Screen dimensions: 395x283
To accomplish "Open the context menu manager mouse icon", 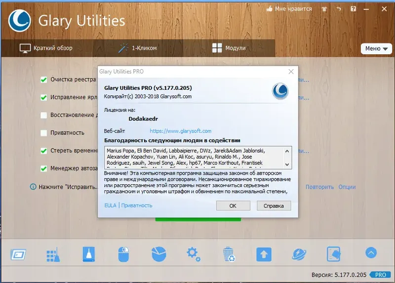I will 123,254.
